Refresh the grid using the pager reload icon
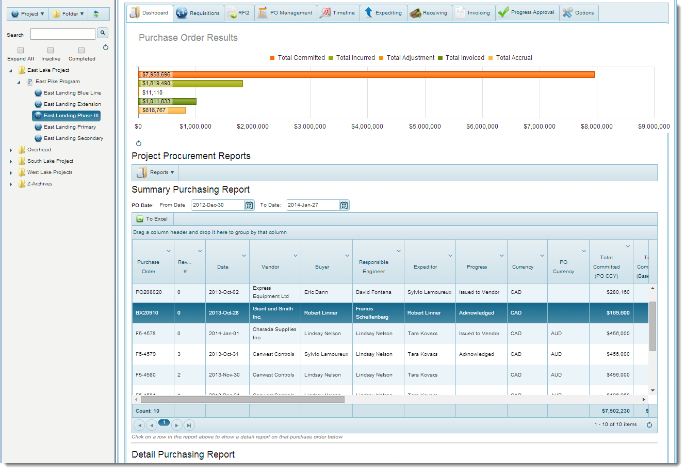This screenshot has height=471, width=685. tap(649, 425)
